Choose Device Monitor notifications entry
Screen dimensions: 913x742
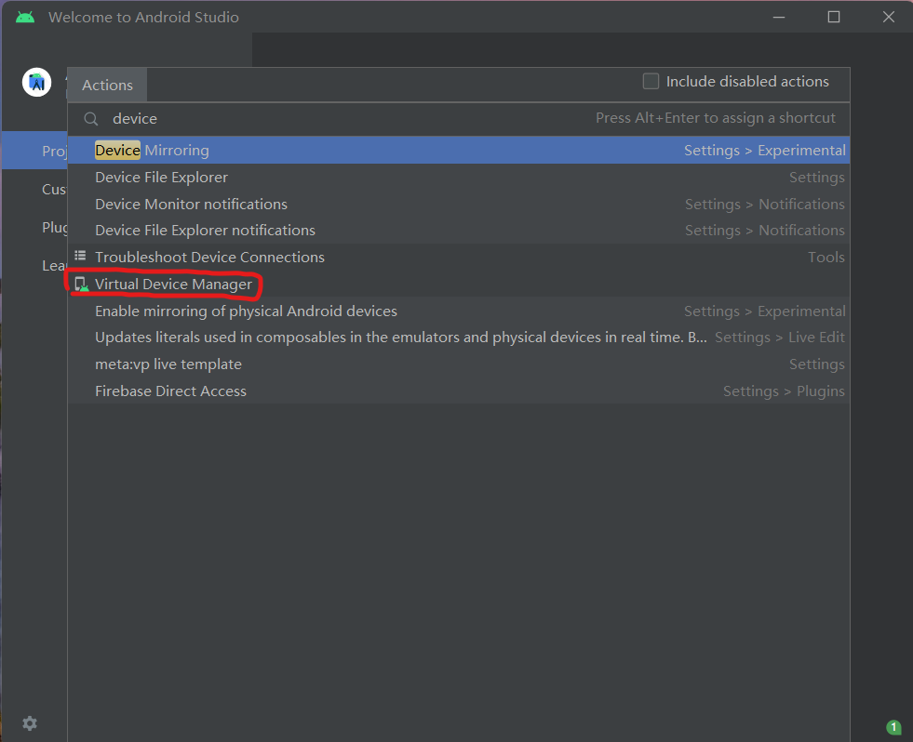tap(459, 204)
